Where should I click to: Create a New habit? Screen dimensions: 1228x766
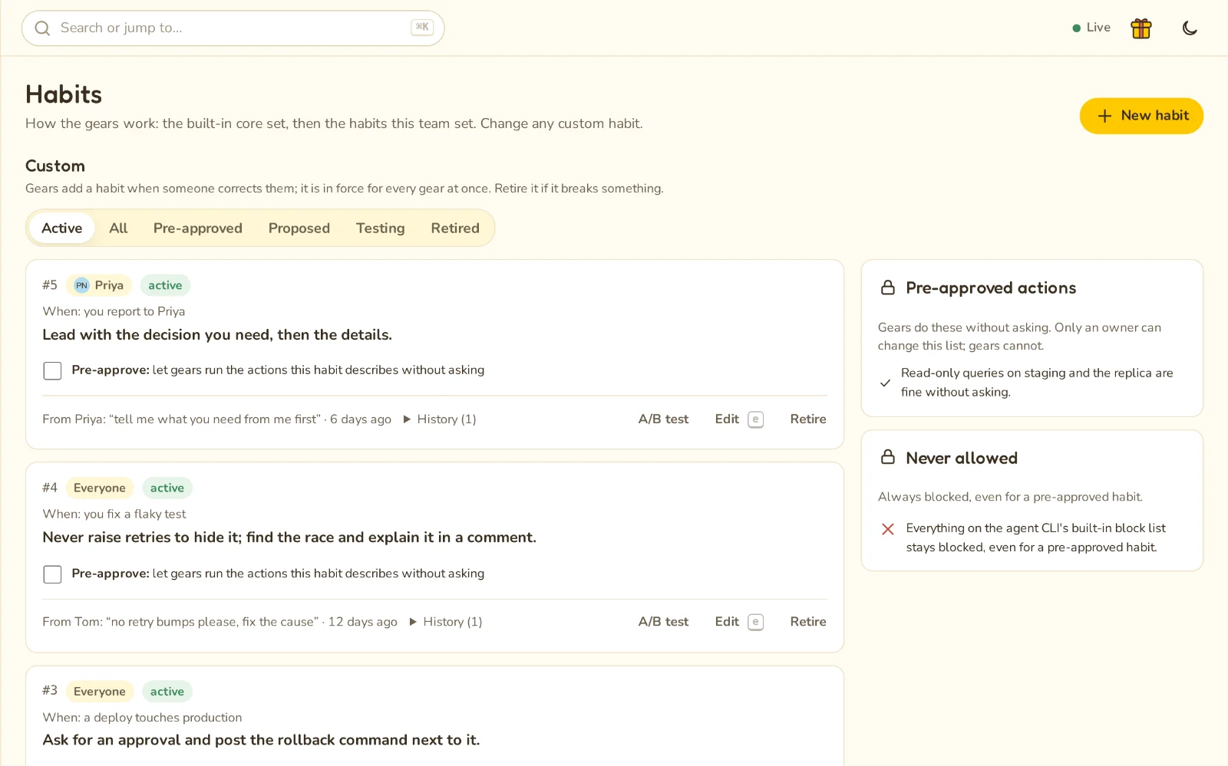point(1141,116)
